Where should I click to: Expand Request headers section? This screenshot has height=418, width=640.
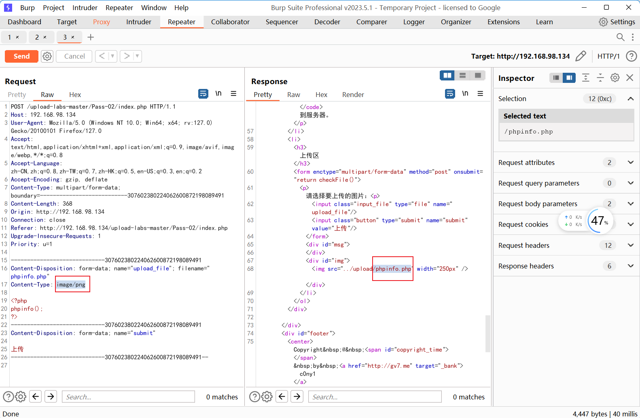pos(631,245)
